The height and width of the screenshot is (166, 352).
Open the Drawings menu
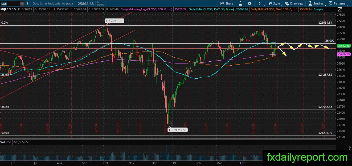(294, 3)
